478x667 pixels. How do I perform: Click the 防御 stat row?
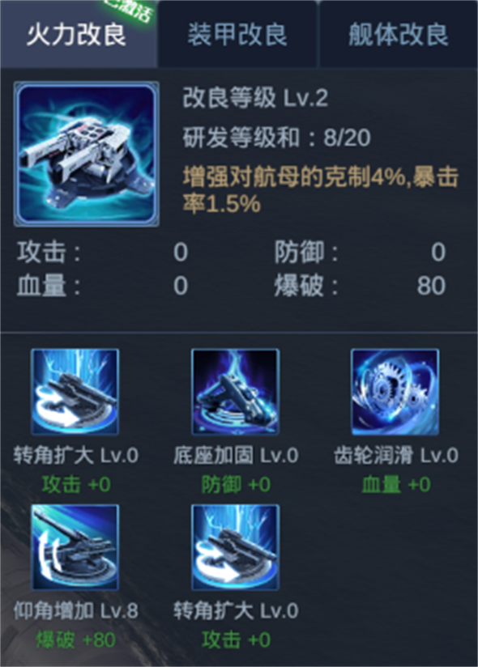(360, 253)
